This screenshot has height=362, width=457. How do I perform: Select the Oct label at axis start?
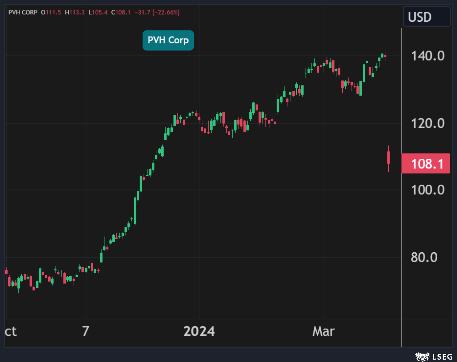(10, 331)
